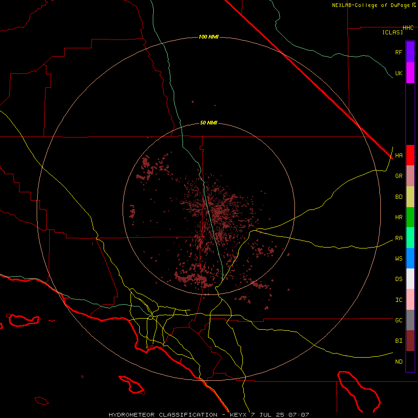
Task: Click the green HR legend swatch
Action: coord(410,217)
